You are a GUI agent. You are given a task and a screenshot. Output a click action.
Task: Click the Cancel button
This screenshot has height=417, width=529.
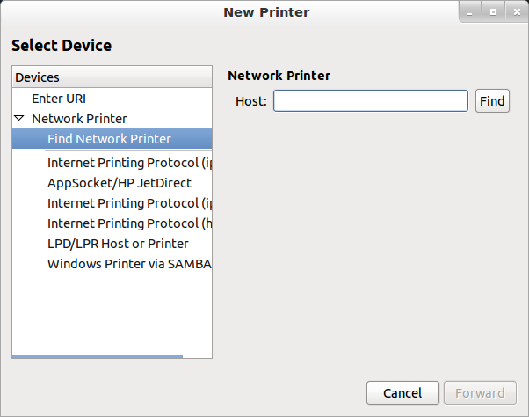(402, 393)
